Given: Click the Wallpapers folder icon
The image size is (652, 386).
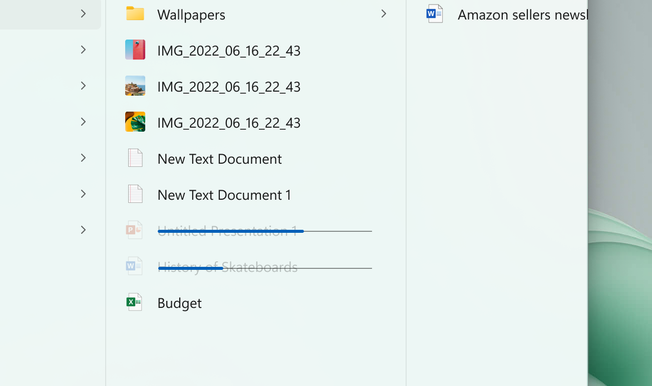Looking at the screenshot, I should (134, 14).
